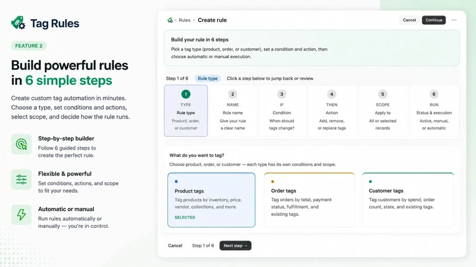This screenshot has height=267, width=476.
Task: Click the 'What do you want to tag?' heading
Action: click(x=197, y=155)
